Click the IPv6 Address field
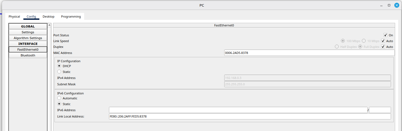402x131 pixels. pos(238,110)
